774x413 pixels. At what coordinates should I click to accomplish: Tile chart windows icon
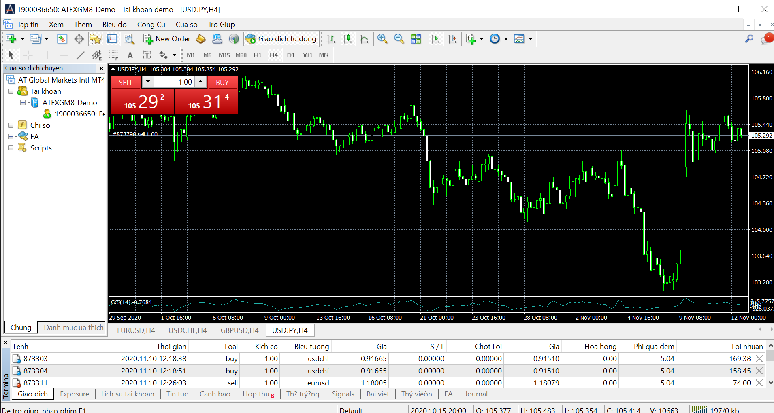tap(416, 39)
